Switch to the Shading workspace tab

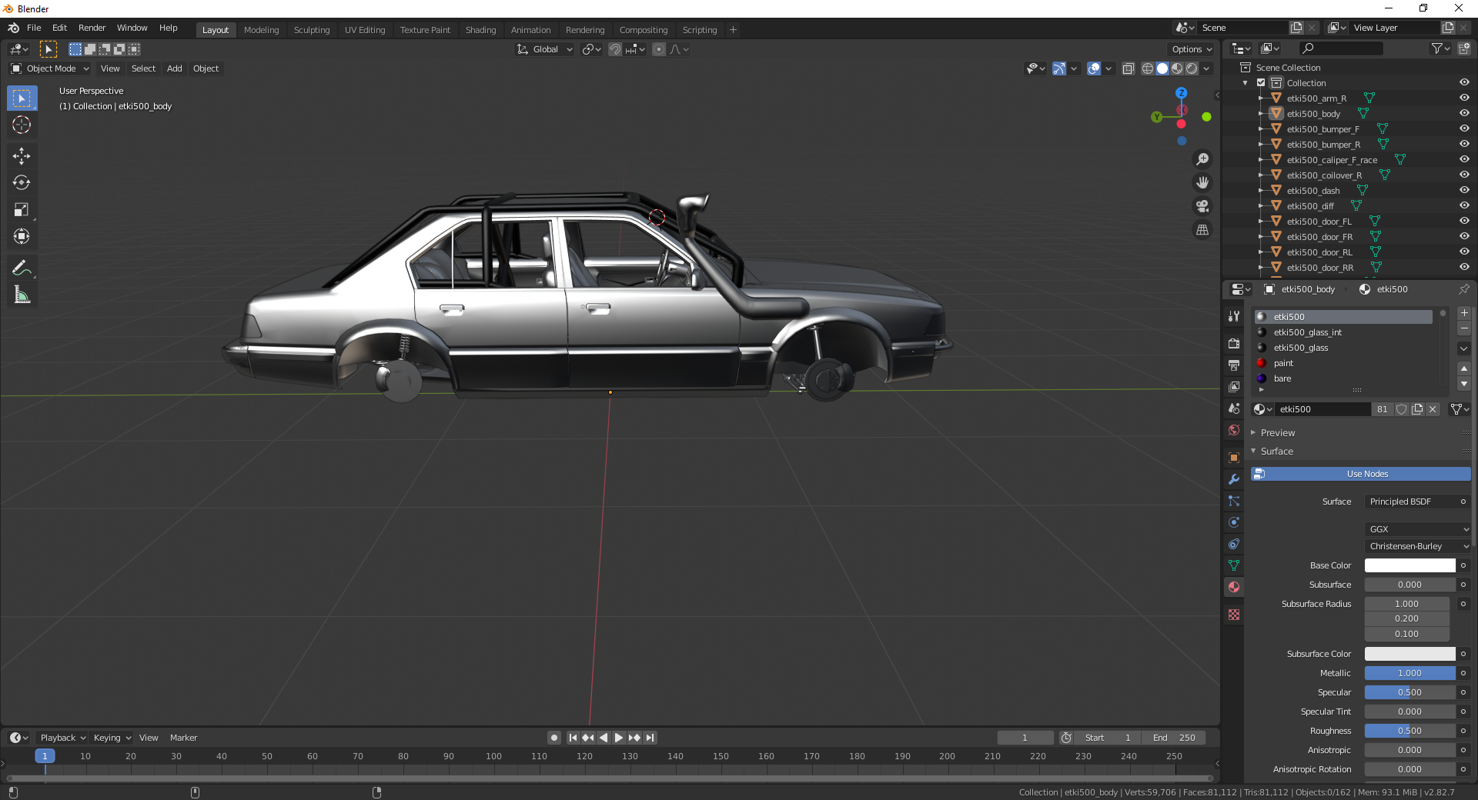480,30
